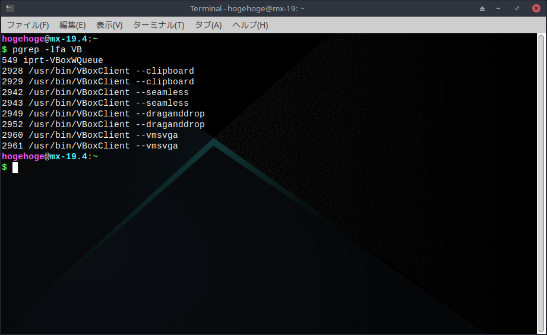The height and width of the screenshot is (335, 547).
Task: Click the line with PID 2952 --draganddrop
Action: [x=103, y=125]
